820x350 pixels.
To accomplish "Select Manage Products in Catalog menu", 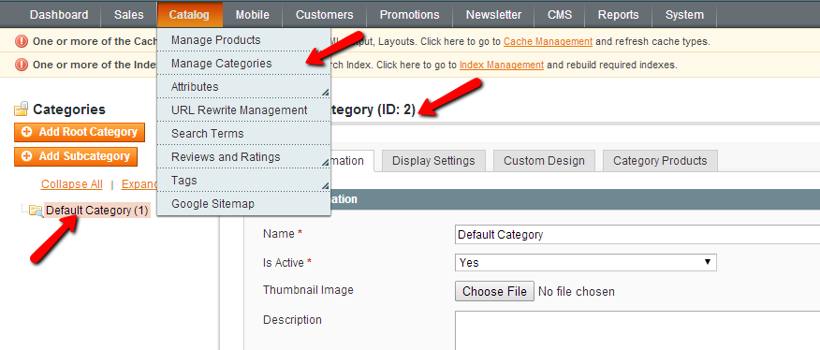I will [x=243, y=39].
